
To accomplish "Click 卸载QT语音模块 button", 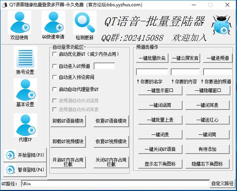I will (x=68, y=121).
